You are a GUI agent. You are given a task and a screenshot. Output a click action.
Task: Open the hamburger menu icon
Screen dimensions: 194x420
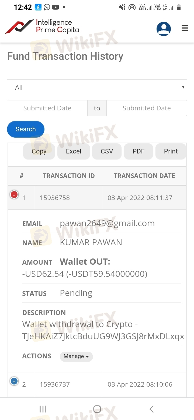click(x=185, y=28)
